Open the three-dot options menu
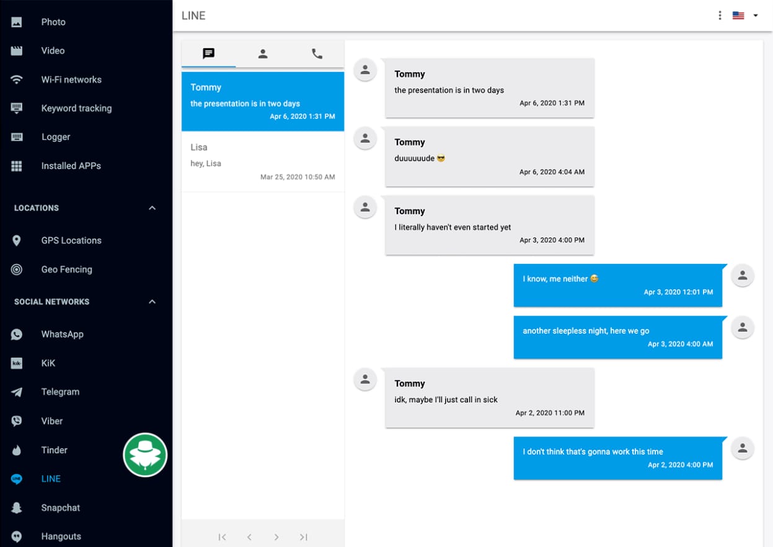Viewport: 773px width, 547px height. [720, 15]
